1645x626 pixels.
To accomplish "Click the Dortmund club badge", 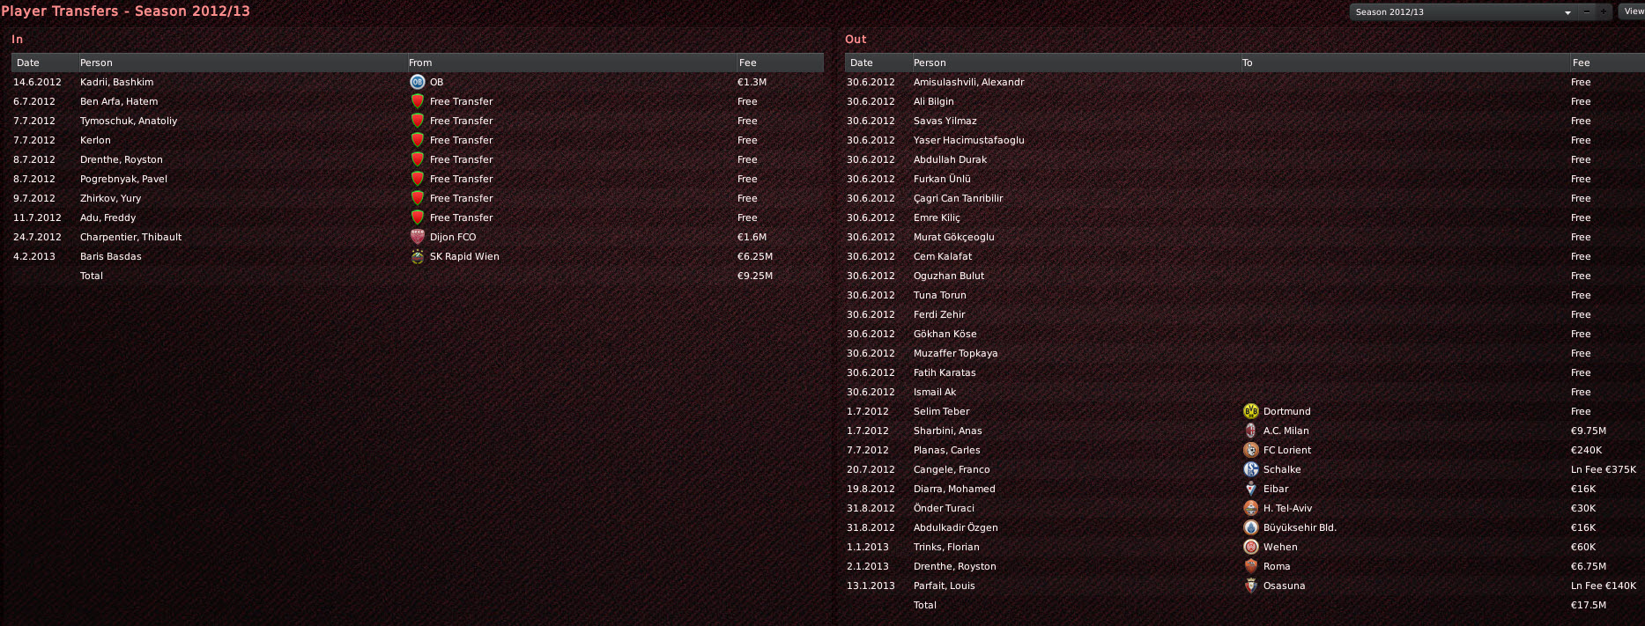I will 1251,411.
